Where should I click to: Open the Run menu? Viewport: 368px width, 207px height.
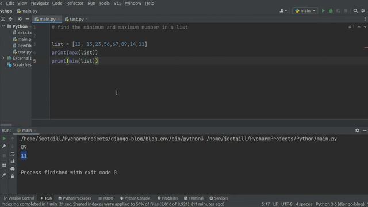pos(91,3)
